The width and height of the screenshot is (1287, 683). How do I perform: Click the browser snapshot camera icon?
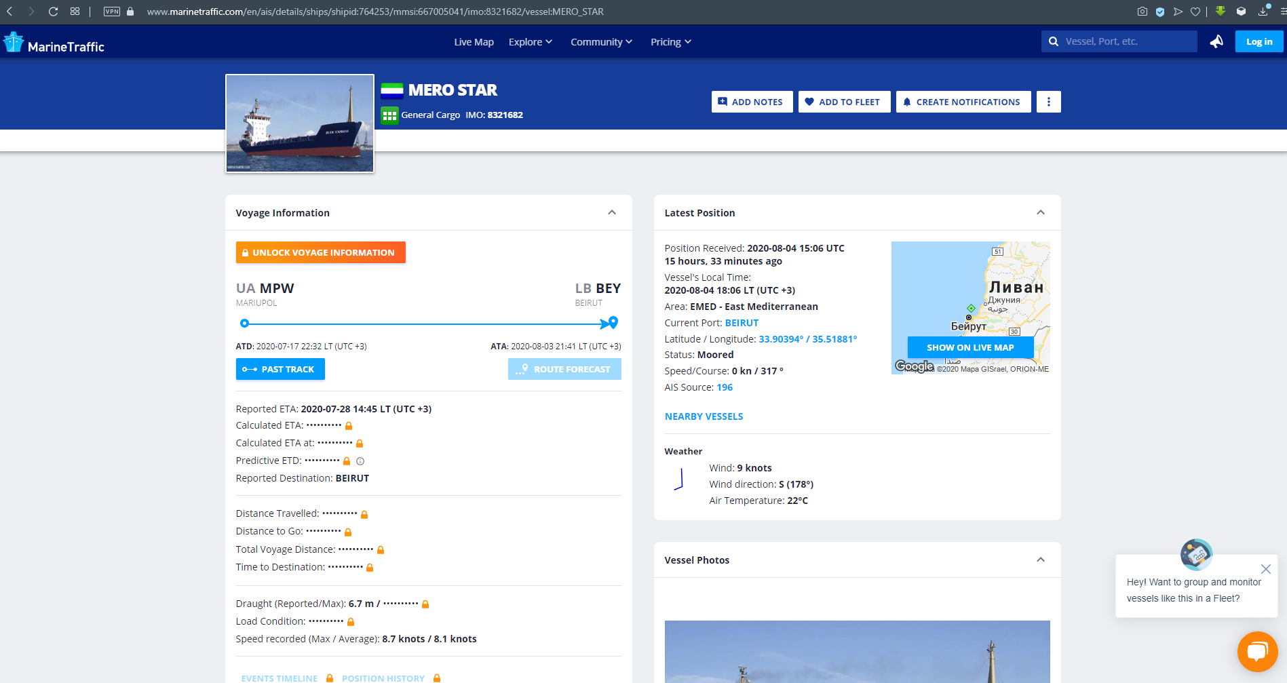pos(1142,12)
